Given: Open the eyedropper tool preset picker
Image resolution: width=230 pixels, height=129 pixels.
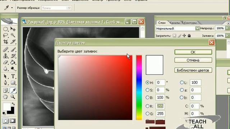Looking at the screenshot, I should (12, 8).
